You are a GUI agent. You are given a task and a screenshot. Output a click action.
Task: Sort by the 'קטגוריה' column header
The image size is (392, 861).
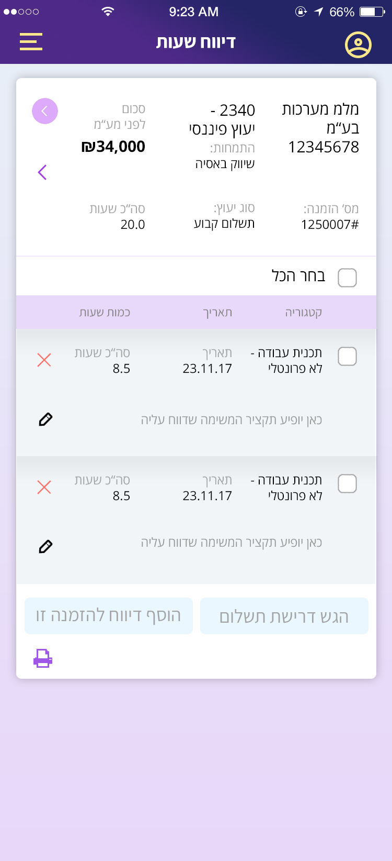pyautogui.click(x=303, y=313)
